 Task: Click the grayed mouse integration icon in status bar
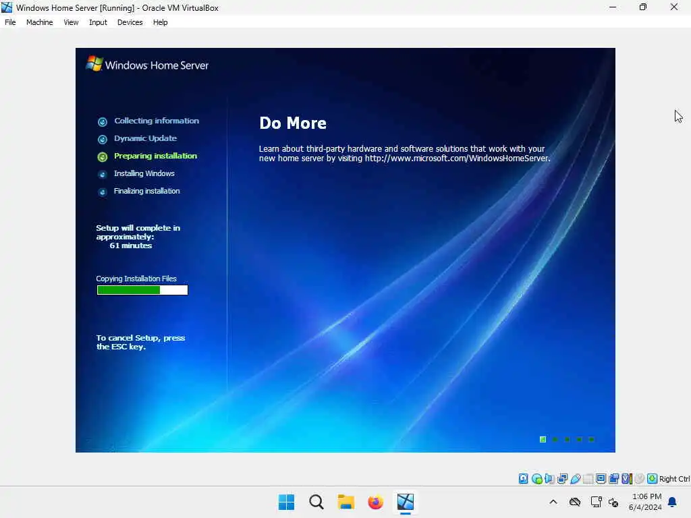coord(640,478)
